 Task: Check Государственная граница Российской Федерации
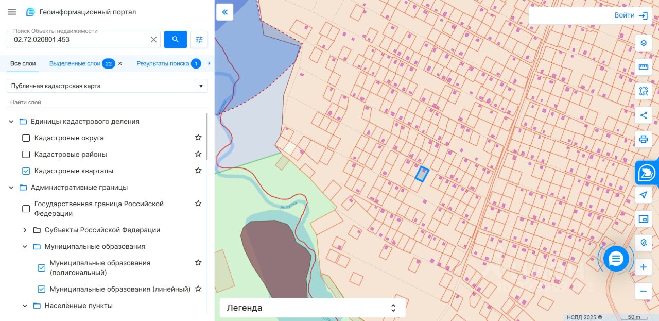click(x=26, y=209)
